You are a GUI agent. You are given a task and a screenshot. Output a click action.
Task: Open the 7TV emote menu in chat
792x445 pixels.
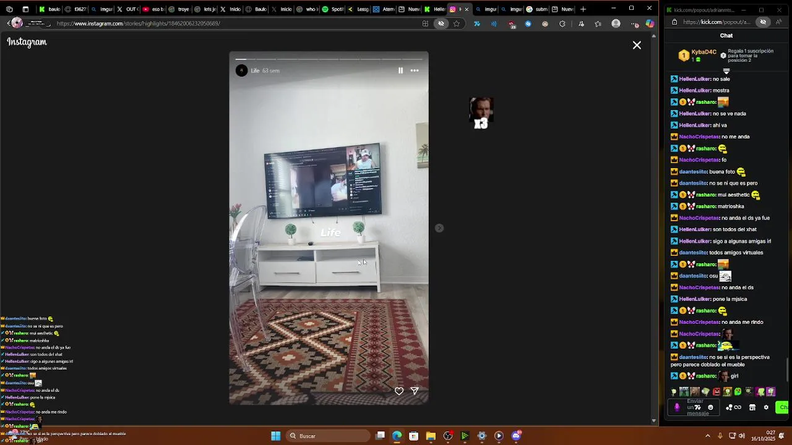(x=697, y=407)
